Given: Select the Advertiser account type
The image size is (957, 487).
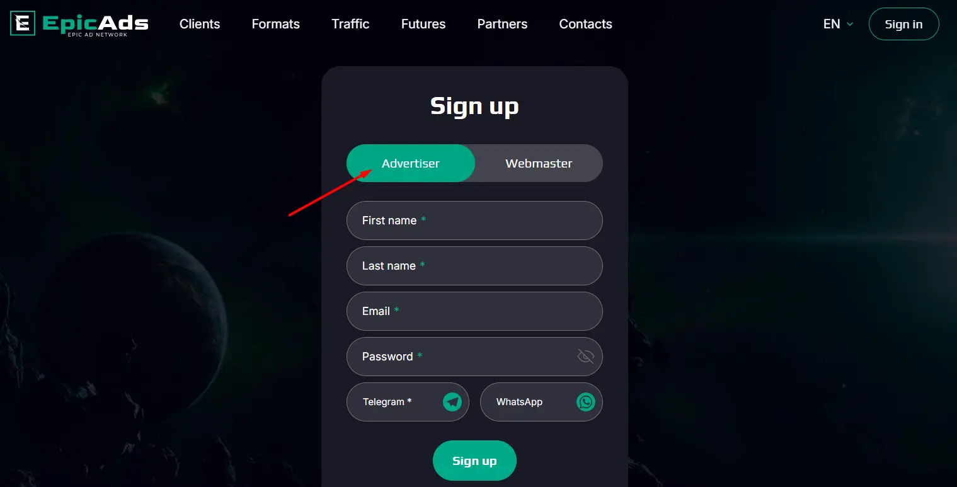Looking at the screenshot, I should pos(411,163).
